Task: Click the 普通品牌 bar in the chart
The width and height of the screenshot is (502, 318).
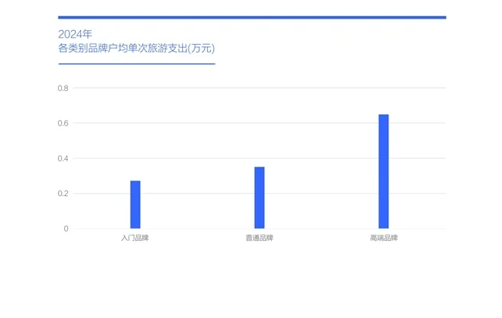Action: point(259,198)
